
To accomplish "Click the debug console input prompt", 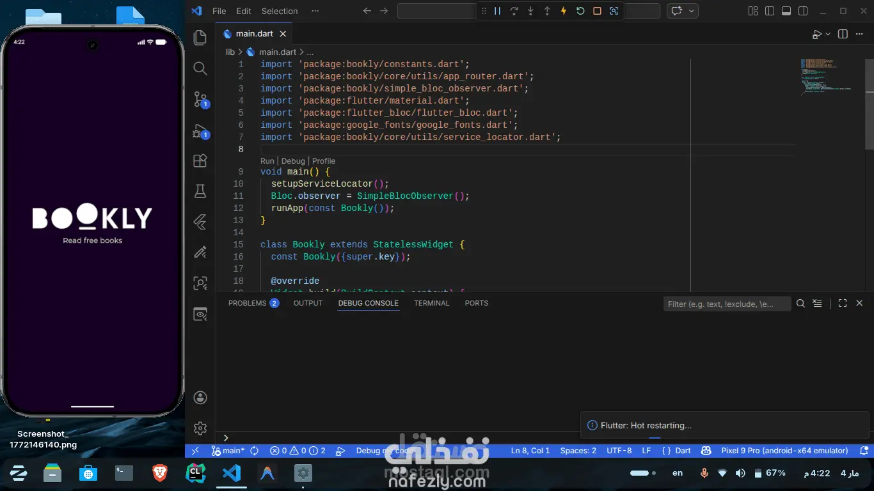I will 544,438.
